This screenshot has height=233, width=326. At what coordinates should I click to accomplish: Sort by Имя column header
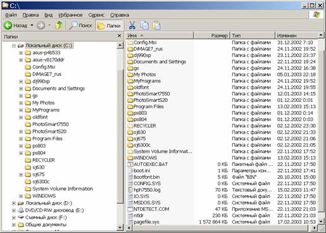pyautogui.click(x=160, y=35)
